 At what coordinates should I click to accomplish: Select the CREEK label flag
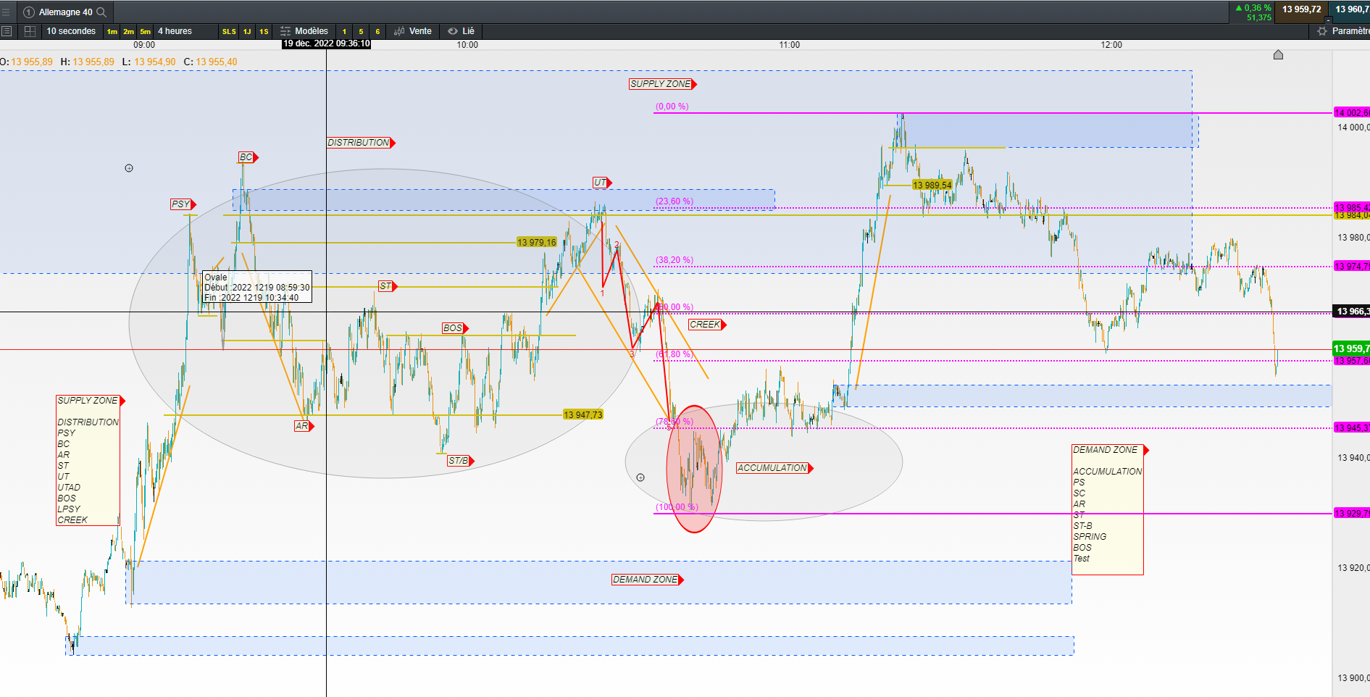pos(707,325)
